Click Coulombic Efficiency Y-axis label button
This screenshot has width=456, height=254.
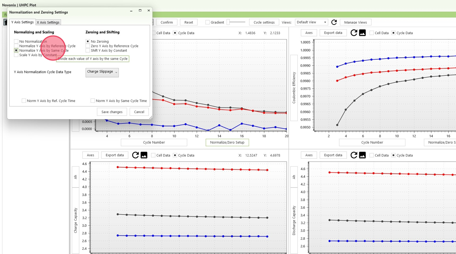pyautogui.click(x=294, y=88)
